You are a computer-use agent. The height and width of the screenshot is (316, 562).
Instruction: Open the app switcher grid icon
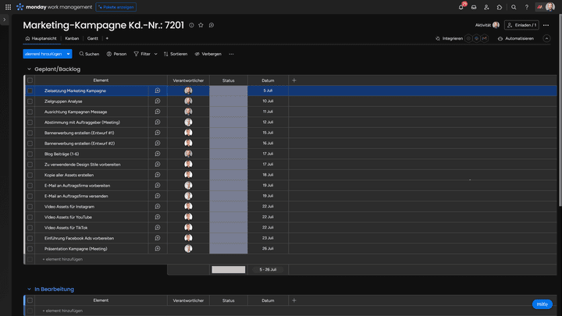pos(9,7)
